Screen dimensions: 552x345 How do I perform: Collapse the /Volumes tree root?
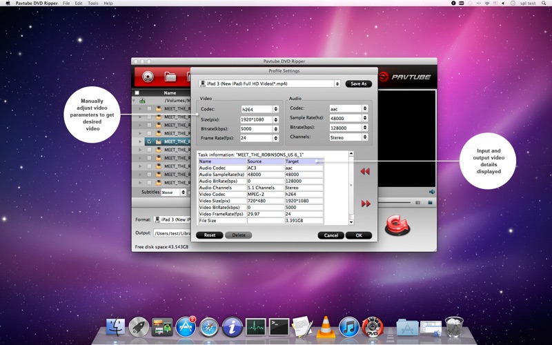click(x=134, y=101)
